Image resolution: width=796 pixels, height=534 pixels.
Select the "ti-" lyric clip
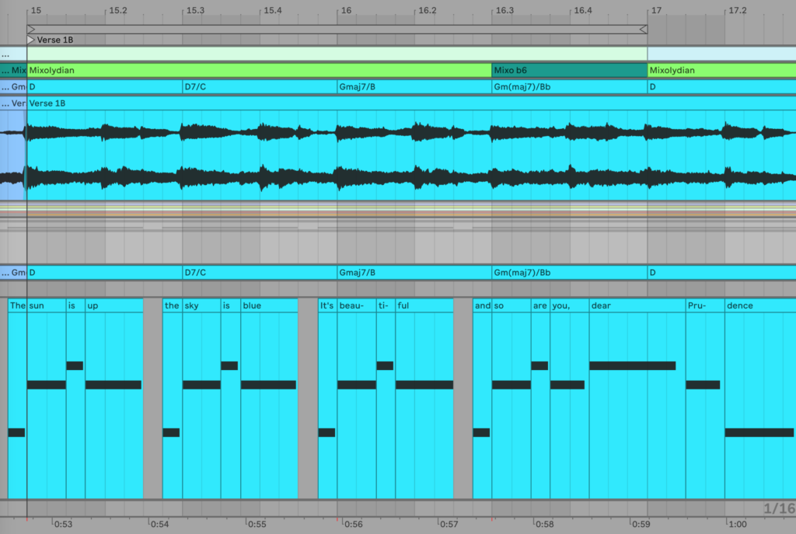point(386,305)
